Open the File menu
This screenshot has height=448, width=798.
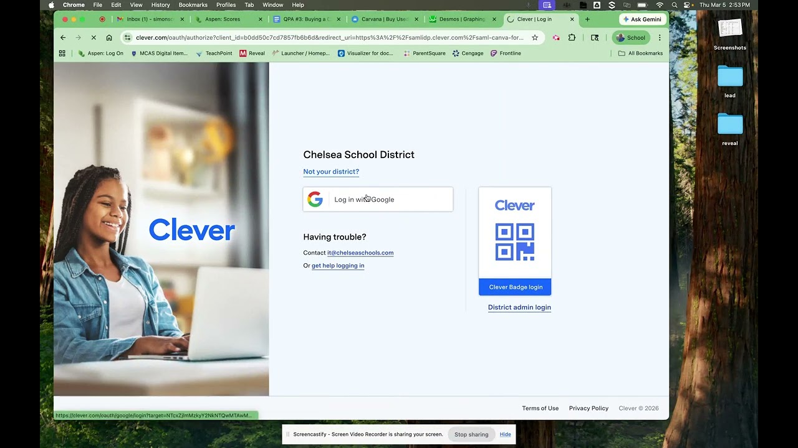(x=98, y=5)
